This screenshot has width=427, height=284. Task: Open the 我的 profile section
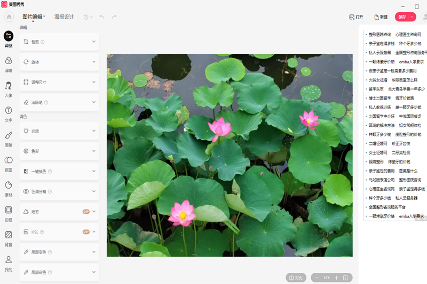point(9,264)
